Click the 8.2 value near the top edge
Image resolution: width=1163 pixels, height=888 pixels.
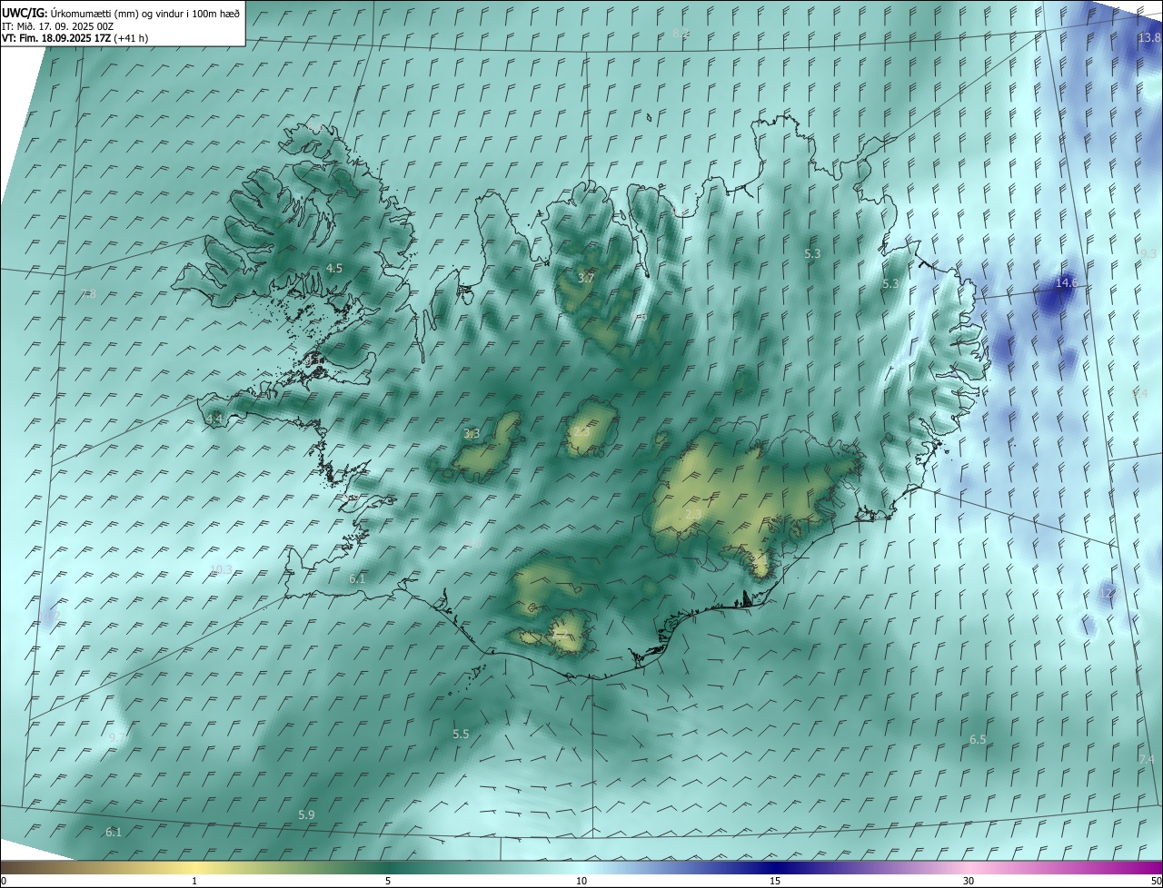[x=681, y=33]
